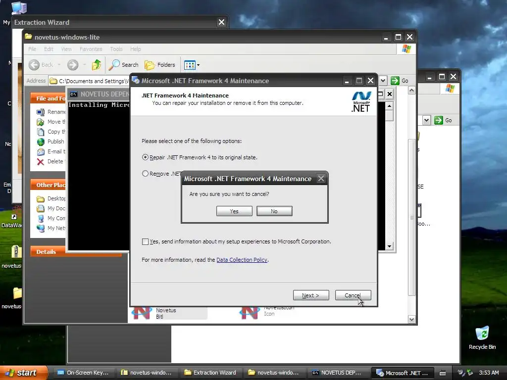Click the .NET Maintenance title bar installer icon
Viewport: 507px width, 380px height.
pyautogui.click(x=136, y=80)
